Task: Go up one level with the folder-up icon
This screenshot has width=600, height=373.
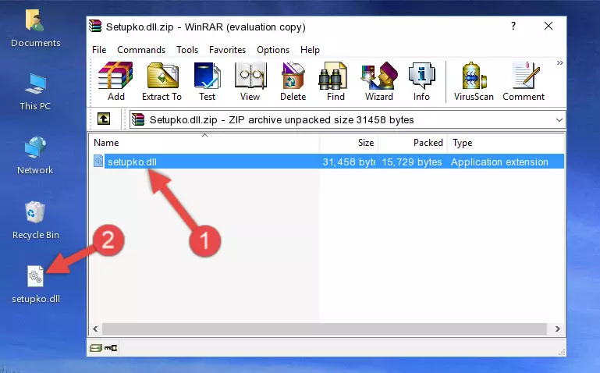Action: pyautogui.click(x=104, y=119)
